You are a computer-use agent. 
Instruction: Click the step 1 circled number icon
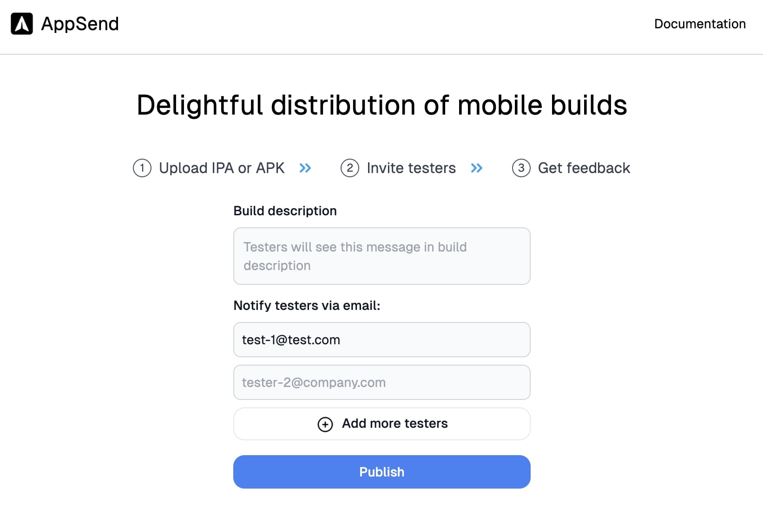coord(142,168)
